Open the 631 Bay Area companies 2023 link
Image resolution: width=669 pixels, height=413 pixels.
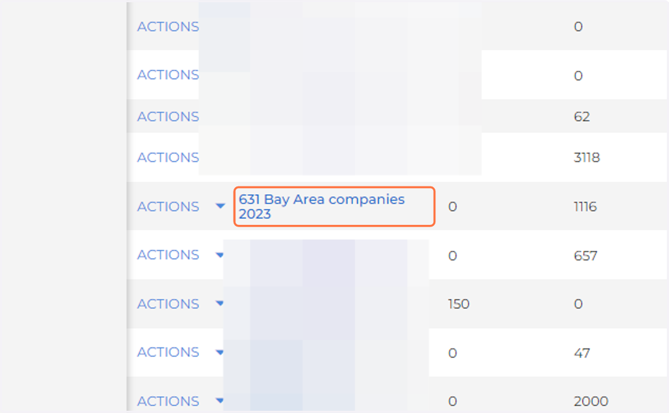point(322,206)
